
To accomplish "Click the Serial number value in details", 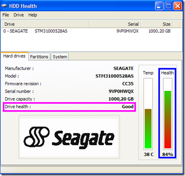I will 121,91.
